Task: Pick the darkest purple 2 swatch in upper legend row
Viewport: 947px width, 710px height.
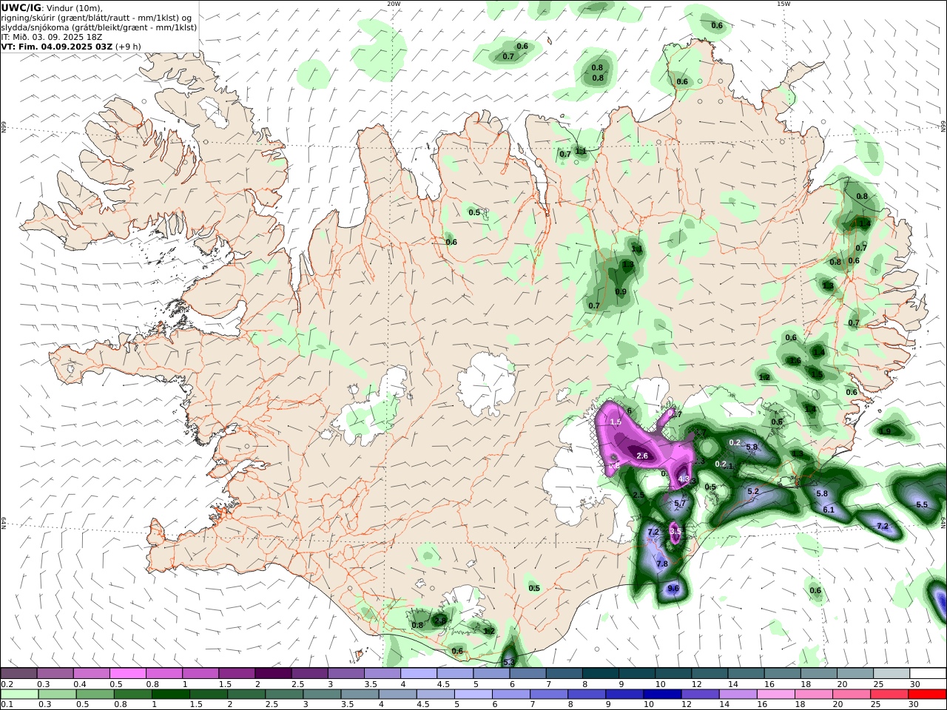Action: [x=273, y=673]
